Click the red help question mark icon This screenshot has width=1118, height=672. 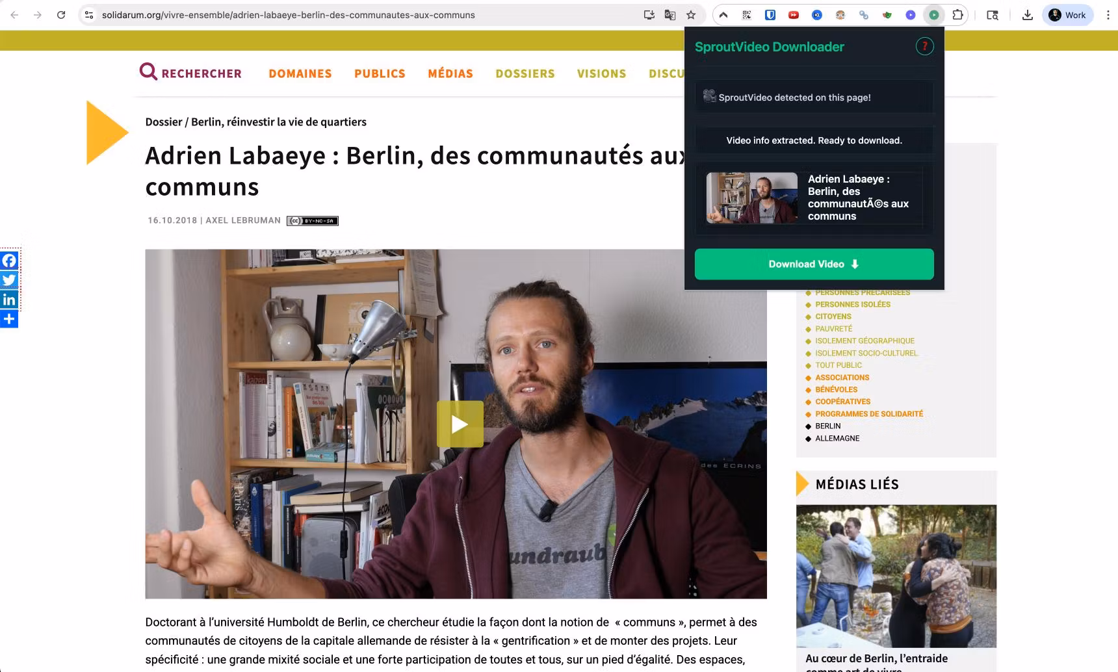pyautogui.click(x=924, y=46)
